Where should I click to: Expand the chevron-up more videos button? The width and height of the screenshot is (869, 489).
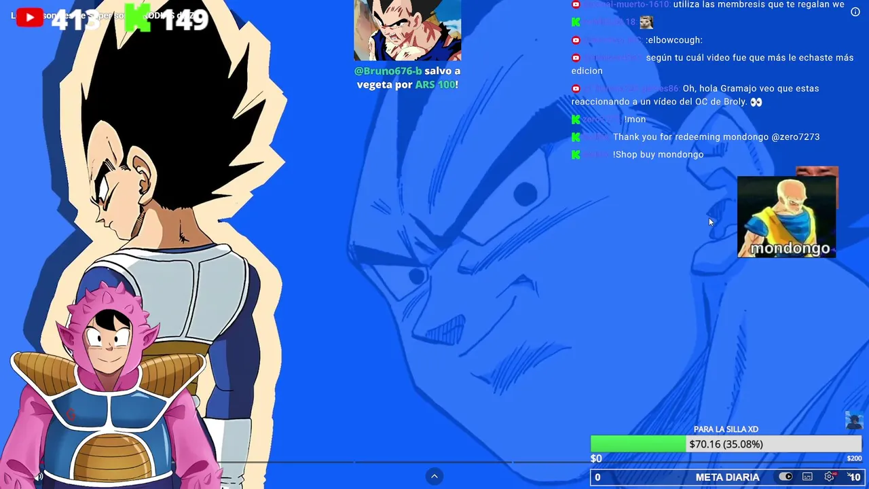pos(434,476)
